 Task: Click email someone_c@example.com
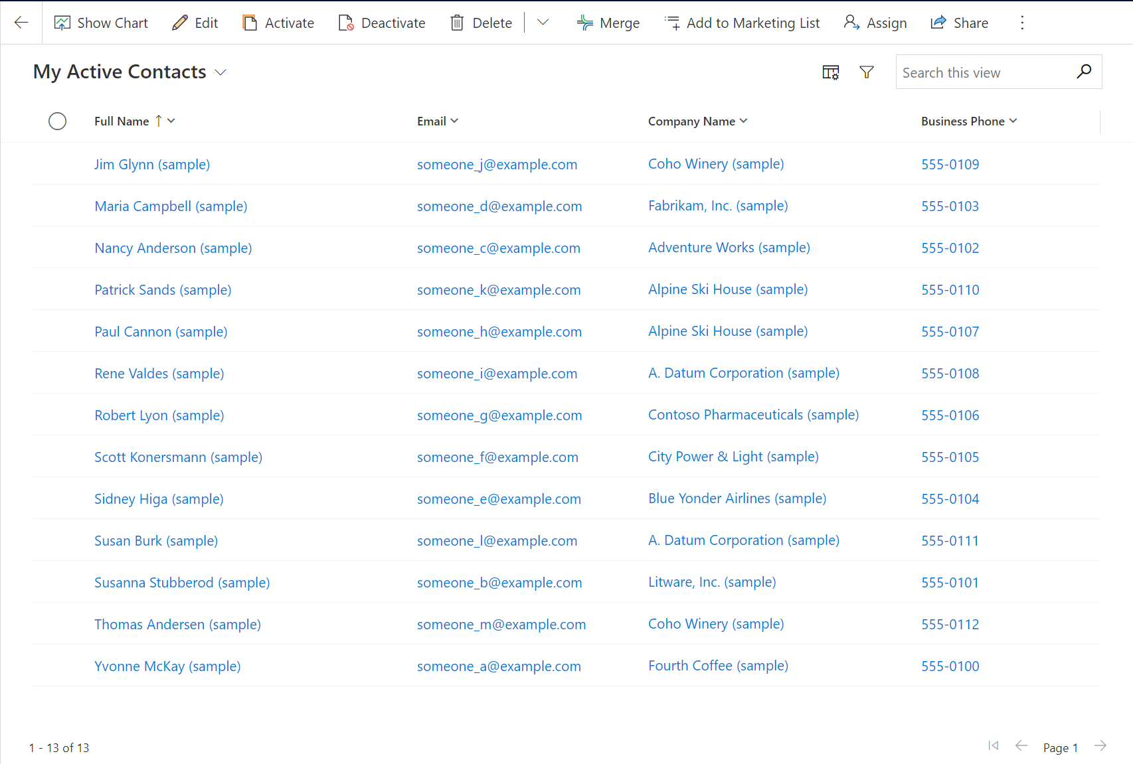point(499,248)
